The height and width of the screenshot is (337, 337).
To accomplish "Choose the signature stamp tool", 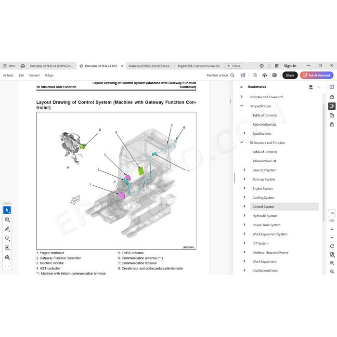I will point(7,257).
